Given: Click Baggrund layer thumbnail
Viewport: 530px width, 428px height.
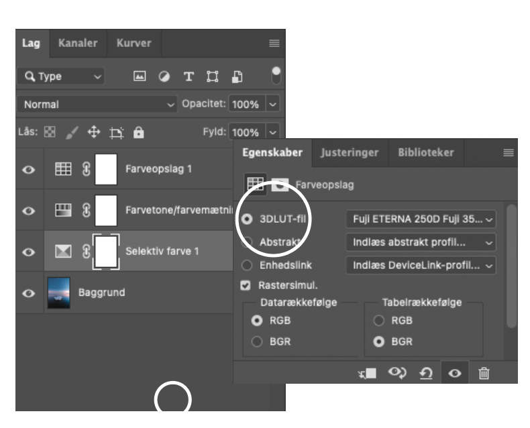Looking at the screenshot, I should [59, 292].
